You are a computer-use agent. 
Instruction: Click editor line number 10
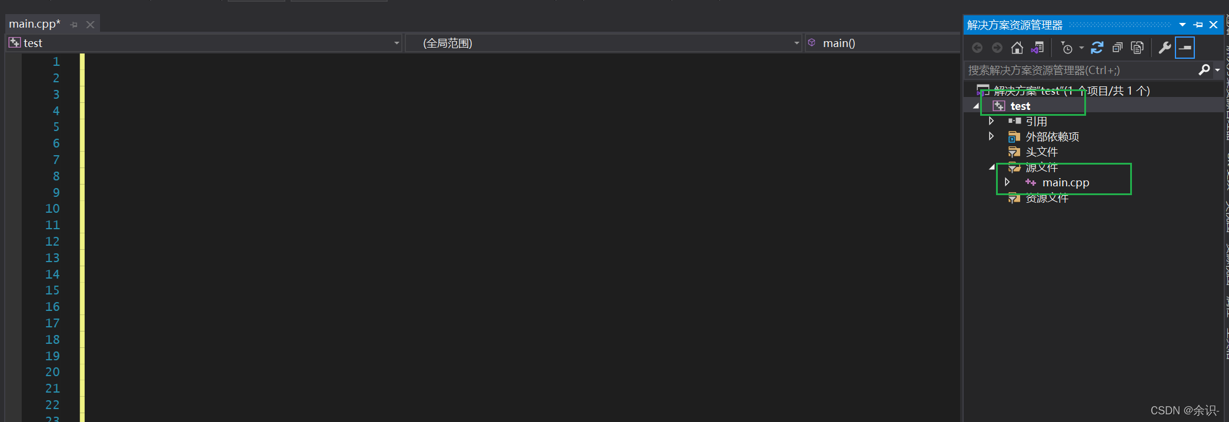point(52,208)
